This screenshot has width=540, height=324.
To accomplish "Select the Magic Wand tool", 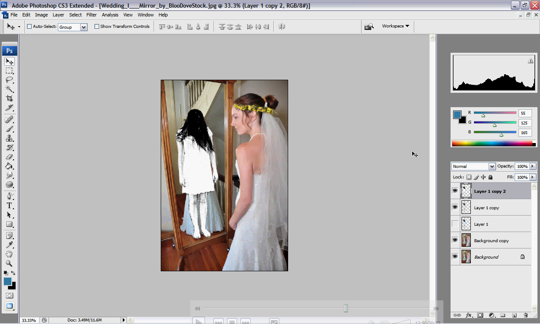I will 9,89.
